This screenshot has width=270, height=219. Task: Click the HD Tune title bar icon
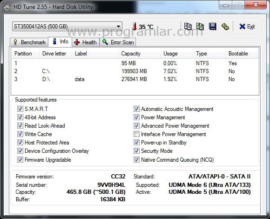pos(7,7)
